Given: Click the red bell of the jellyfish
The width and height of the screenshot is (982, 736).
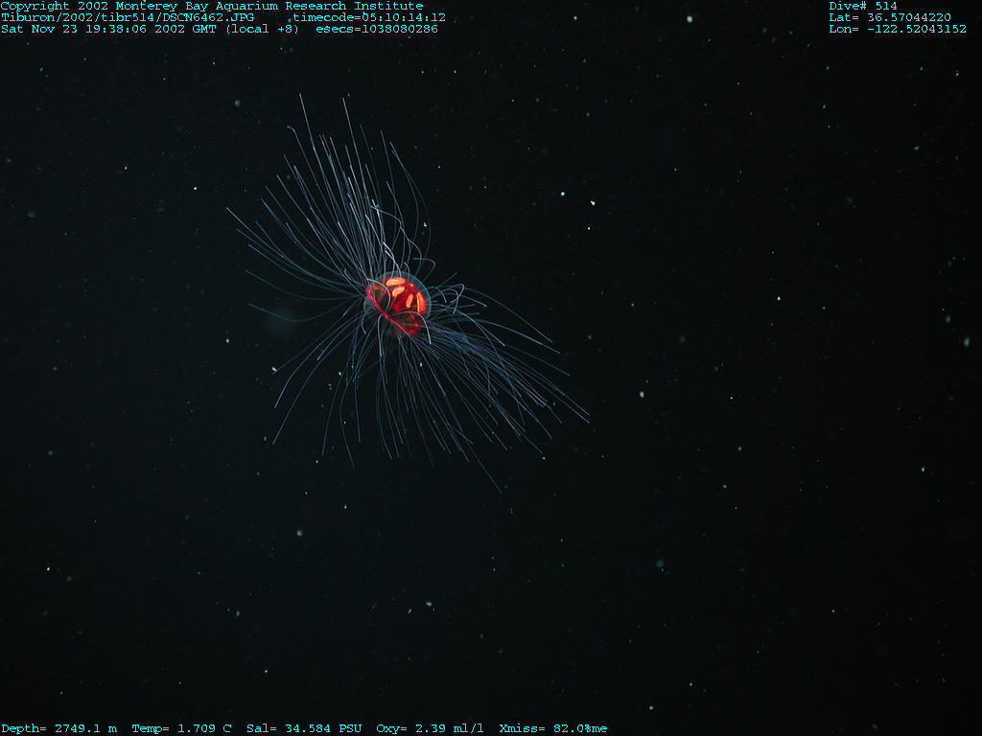Looking at the screenshot, I should click(x=397, y=302).
